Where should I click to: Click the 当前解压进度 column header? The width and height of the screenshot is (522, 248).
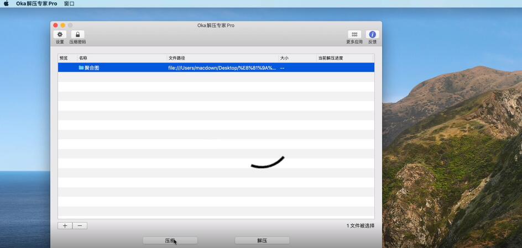pyautogui.click(x=345, y=58)
